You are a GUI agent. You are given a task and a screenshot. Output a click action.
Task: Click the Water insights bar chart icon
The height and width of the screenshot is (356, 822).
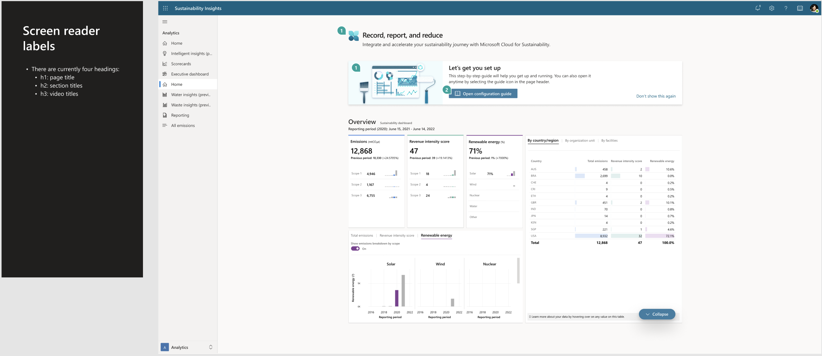tap(165, 95)
